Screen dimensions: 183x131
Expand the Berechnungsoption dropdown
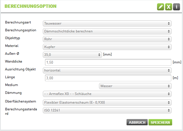[x=107, y=31]
